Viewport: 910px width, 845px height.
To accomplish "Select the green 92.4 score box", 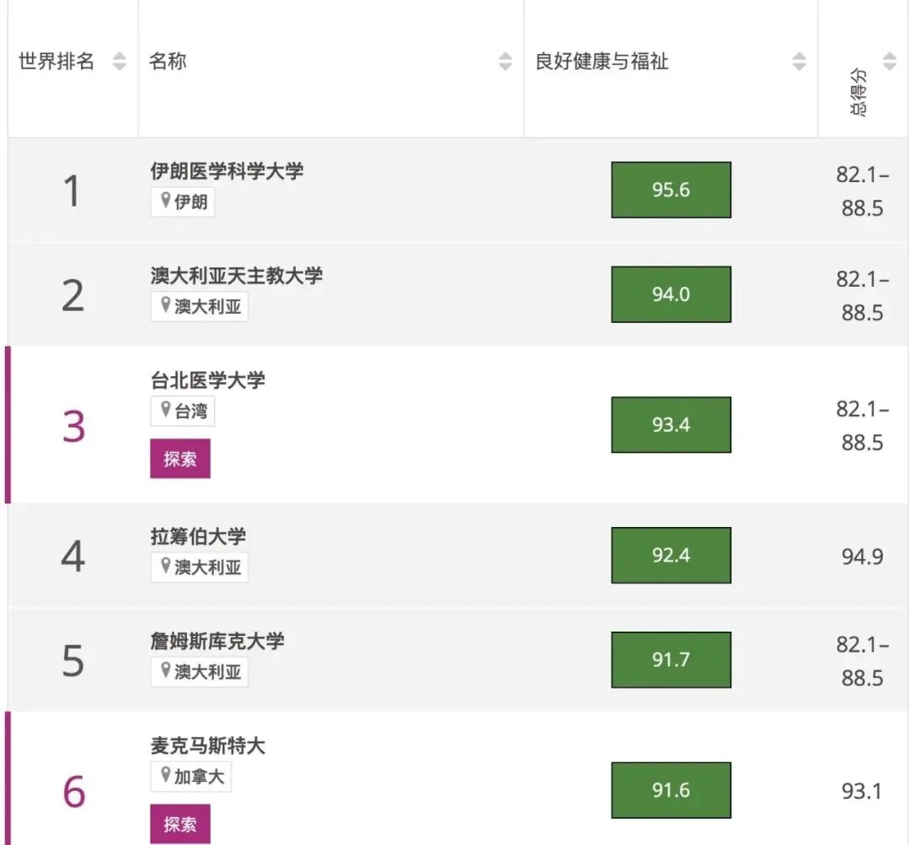I will pyautogui.click(x=671, y=556).
